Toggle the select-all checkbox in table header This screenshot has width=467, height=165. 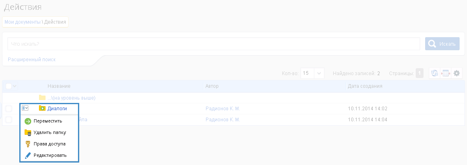(9, 86)
